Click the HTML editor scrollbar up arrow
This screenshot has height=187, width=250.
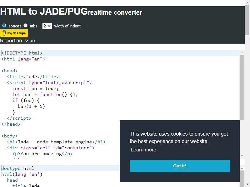click(242, 53)
